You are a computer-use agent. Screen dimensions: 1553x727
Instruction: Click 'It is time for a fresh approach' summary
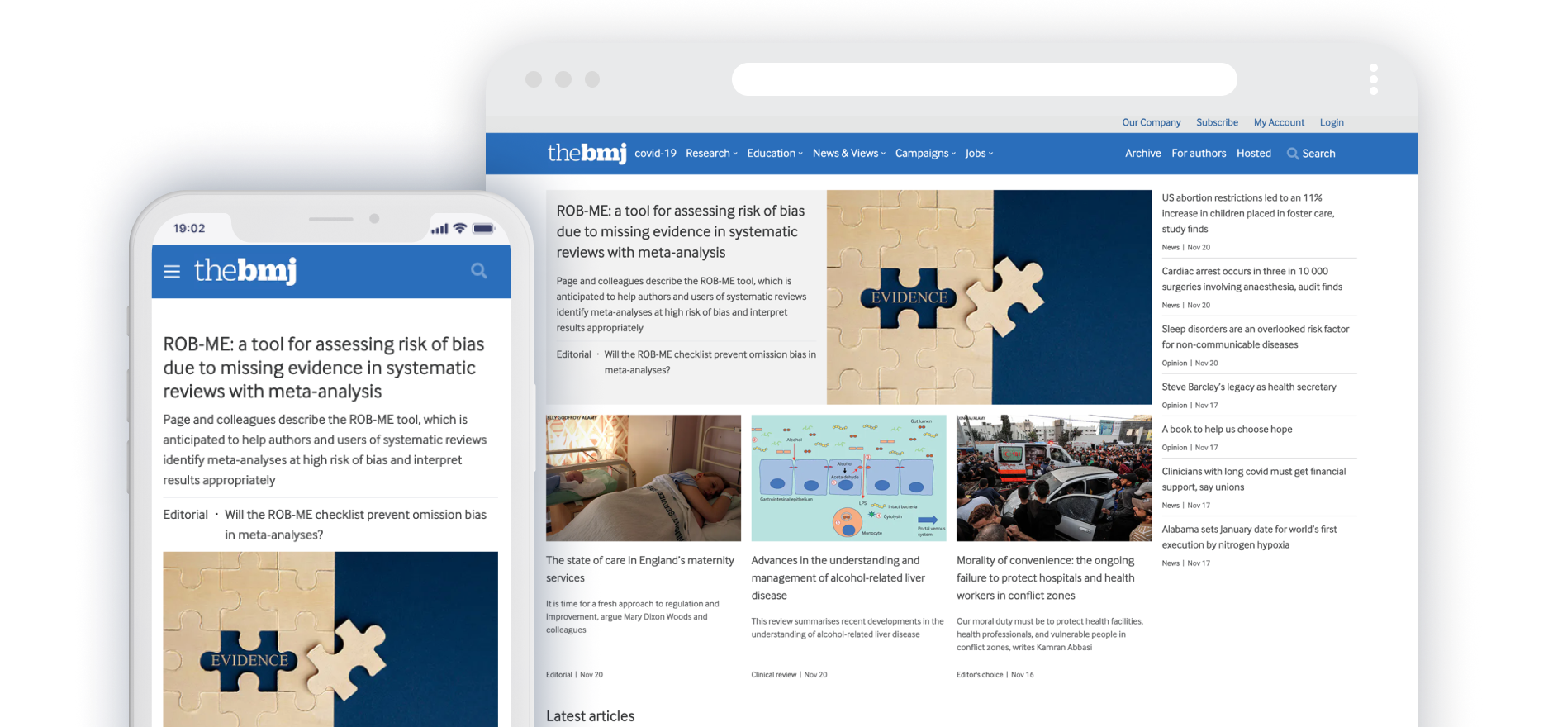click(x=633, y=617)
